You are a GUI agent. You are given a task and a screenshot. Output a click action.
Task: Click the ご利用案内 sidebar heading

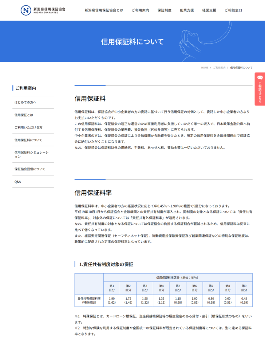[25, 88]
